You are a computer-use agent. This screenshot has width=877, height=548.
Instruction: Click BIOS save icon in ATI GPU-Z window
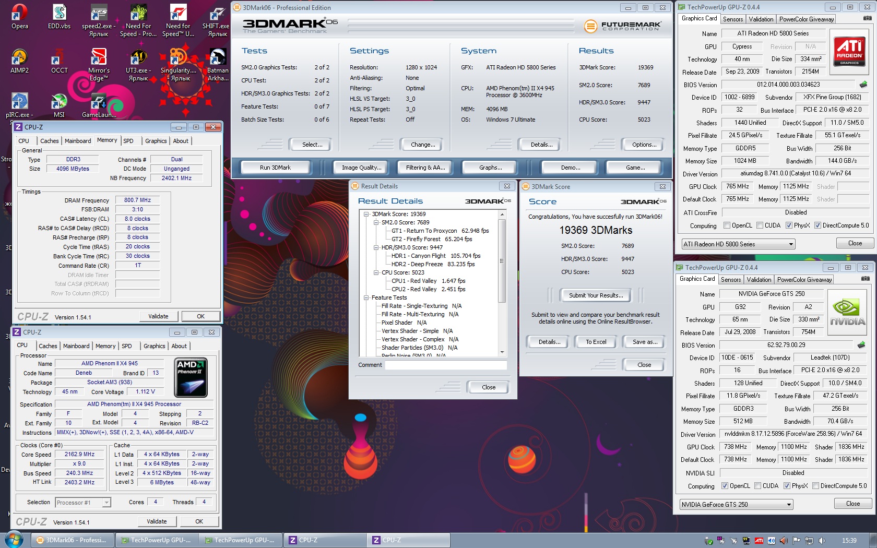[x=863, y=85]
